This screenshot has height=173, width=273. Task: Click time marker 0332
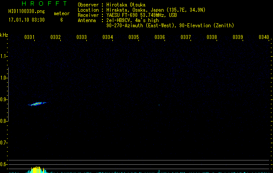(56, 37)
